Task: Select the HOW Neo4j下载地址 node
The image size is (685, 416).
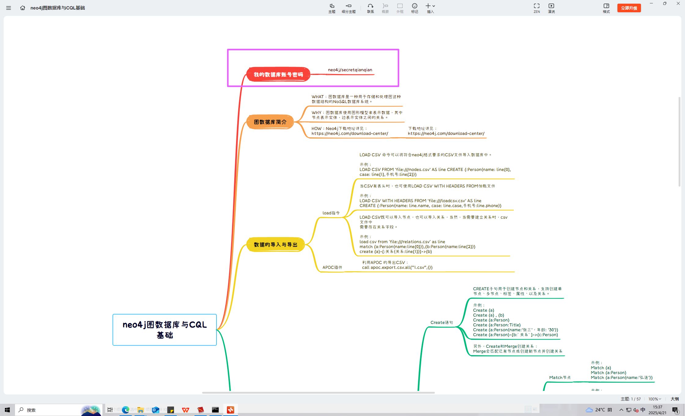Action: [x=350, y=131]
